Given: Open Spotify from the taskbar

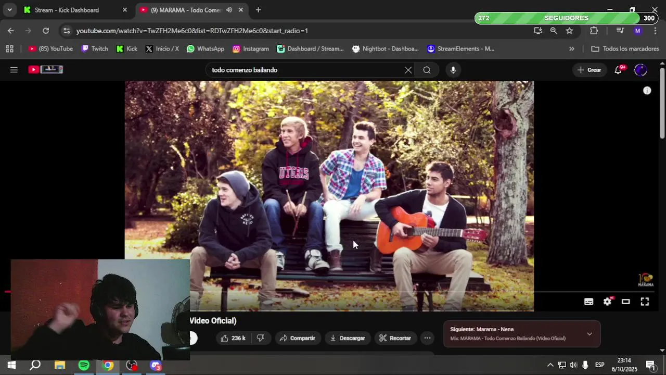Looking at the screenshot, I should click(x=84, y=366).
